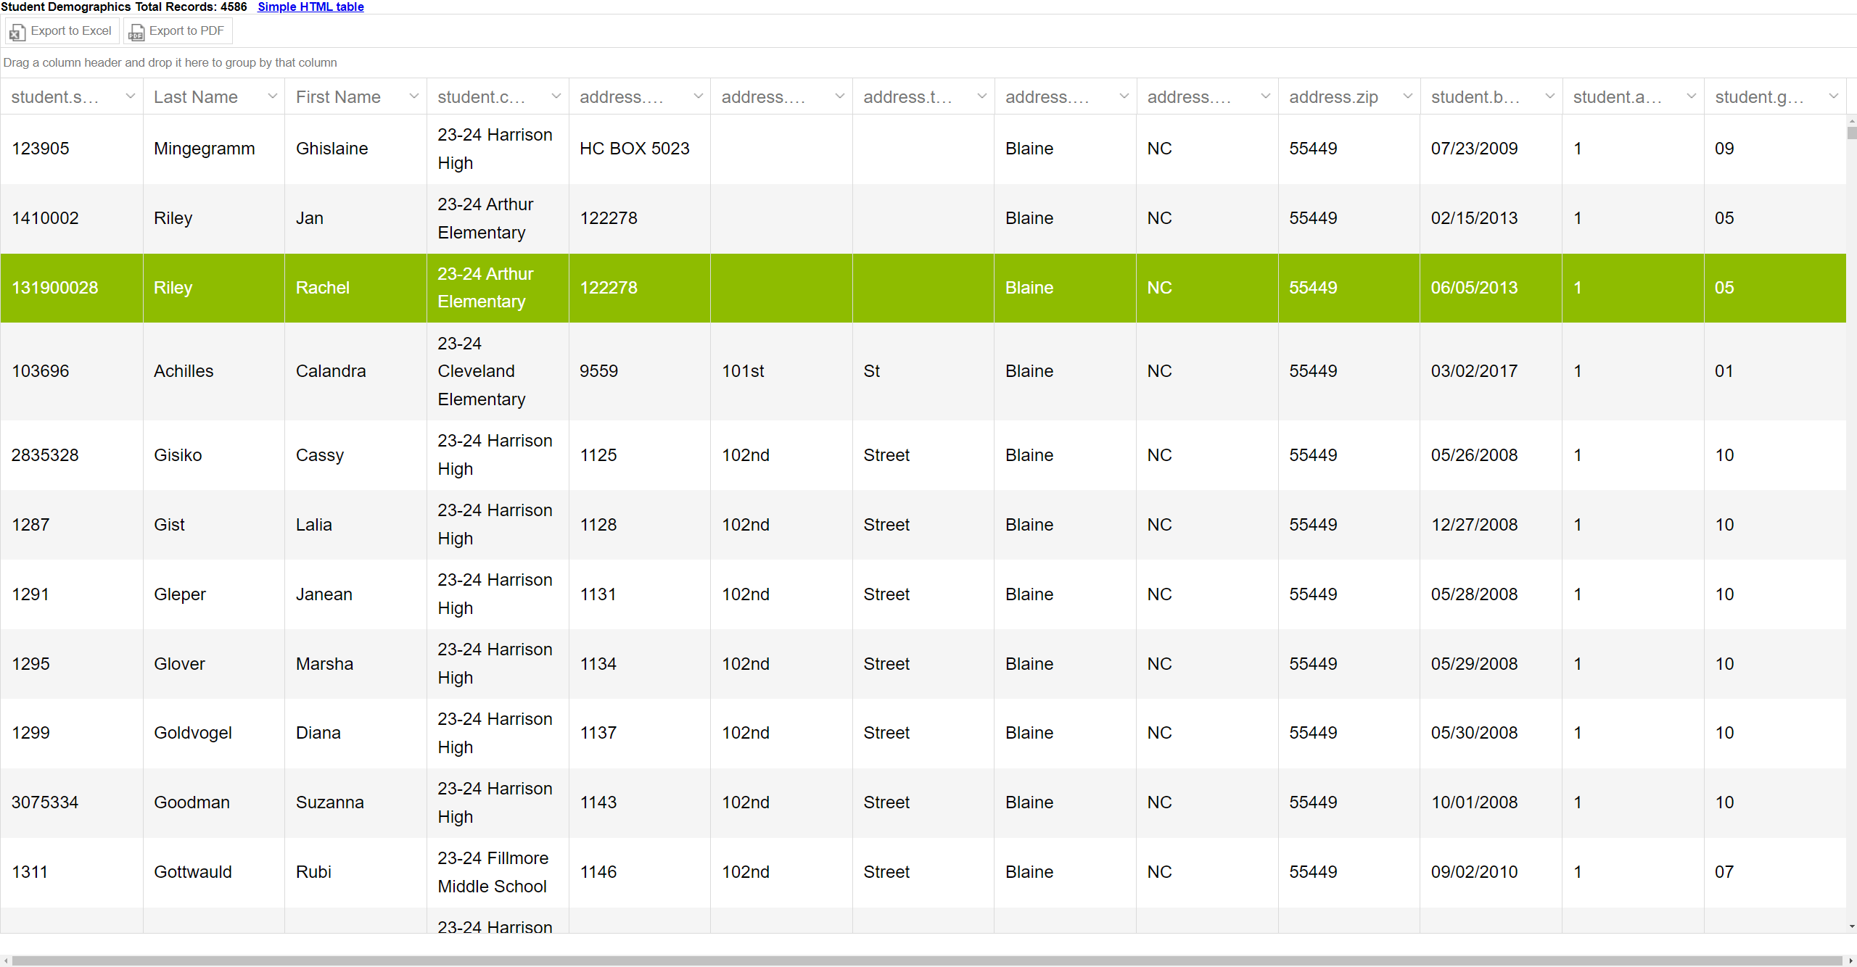Click the scroll down arrow of vertical scrollbar
The image size is (1857, 967).
[1851, 926]
